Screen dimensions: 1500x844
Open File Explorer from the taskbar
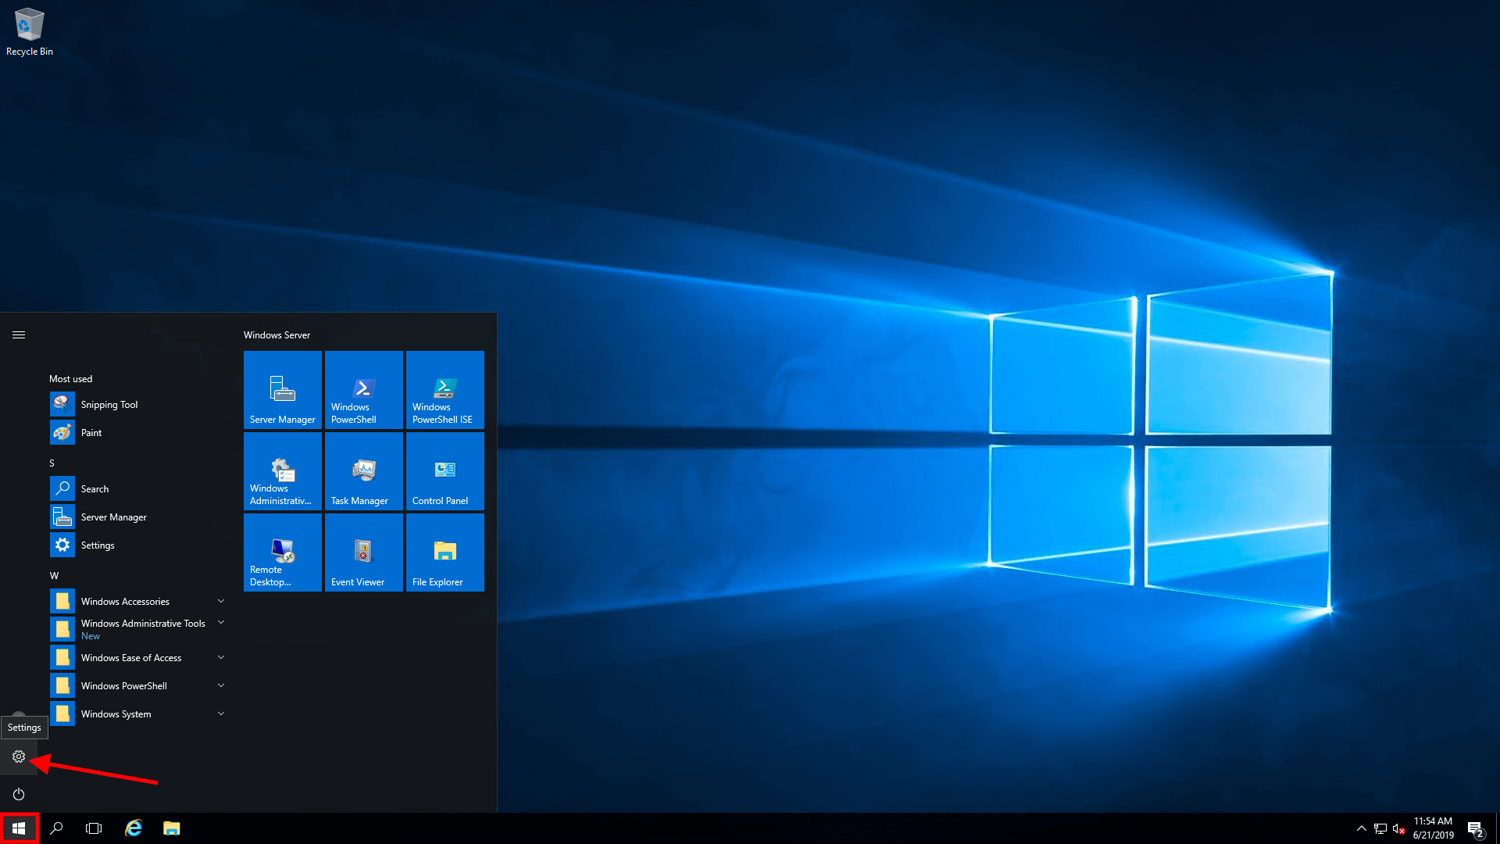(x=172, y=828)
